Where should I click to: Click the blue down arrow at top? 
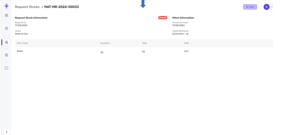coord(143,4)
